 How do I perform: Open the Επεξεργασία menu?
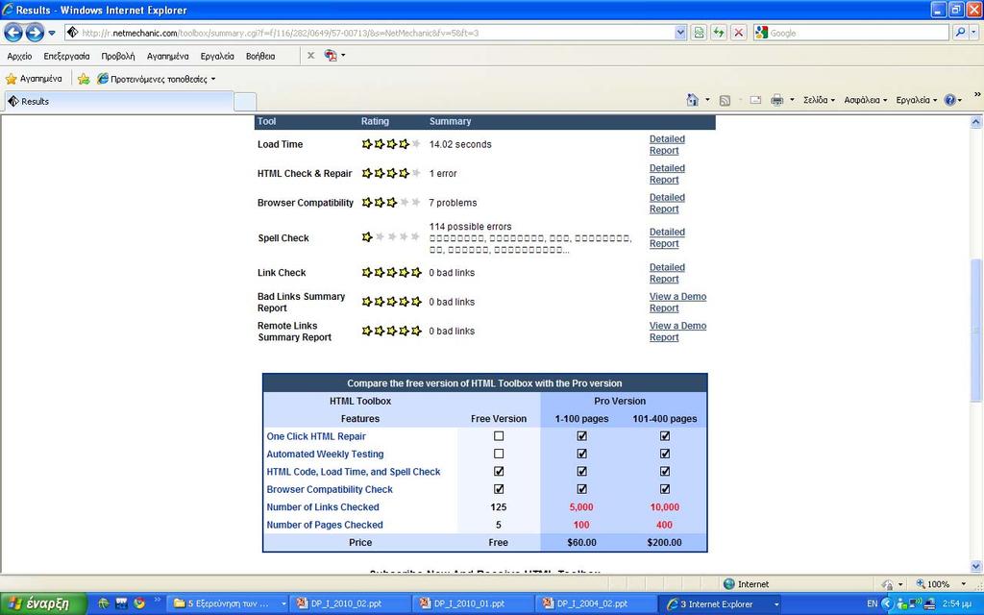[x=66, y=56]
